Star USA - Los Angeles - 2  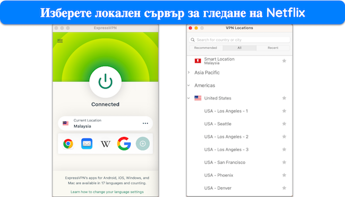(284, 136)
